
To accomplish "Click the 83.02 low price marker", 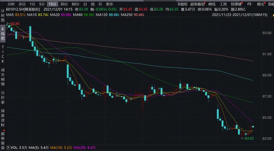I will pyautogui.click(x=249, y=138).
